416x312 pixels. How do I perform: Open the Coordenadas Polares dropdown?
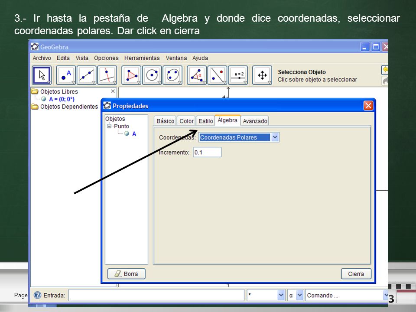coord(275,137)
